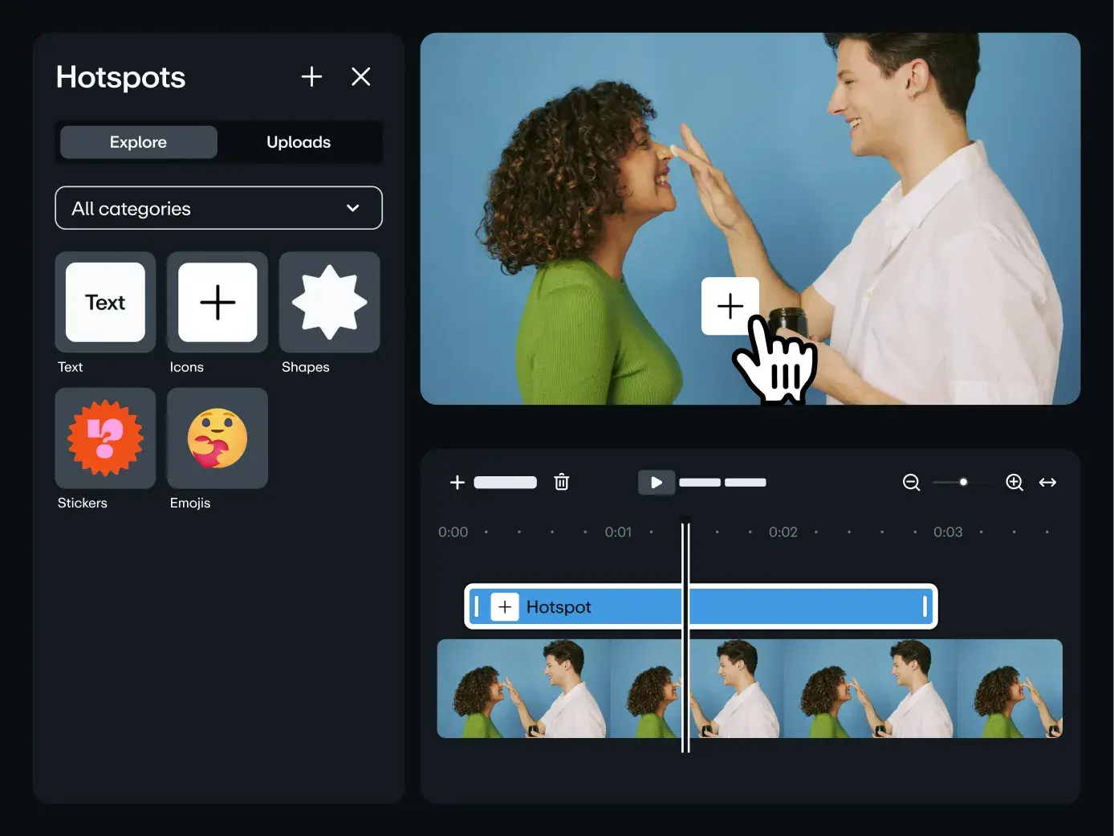Select the Text hotspot tile
The width and height of the screenshot is (1114, 836).
point(105,302)
